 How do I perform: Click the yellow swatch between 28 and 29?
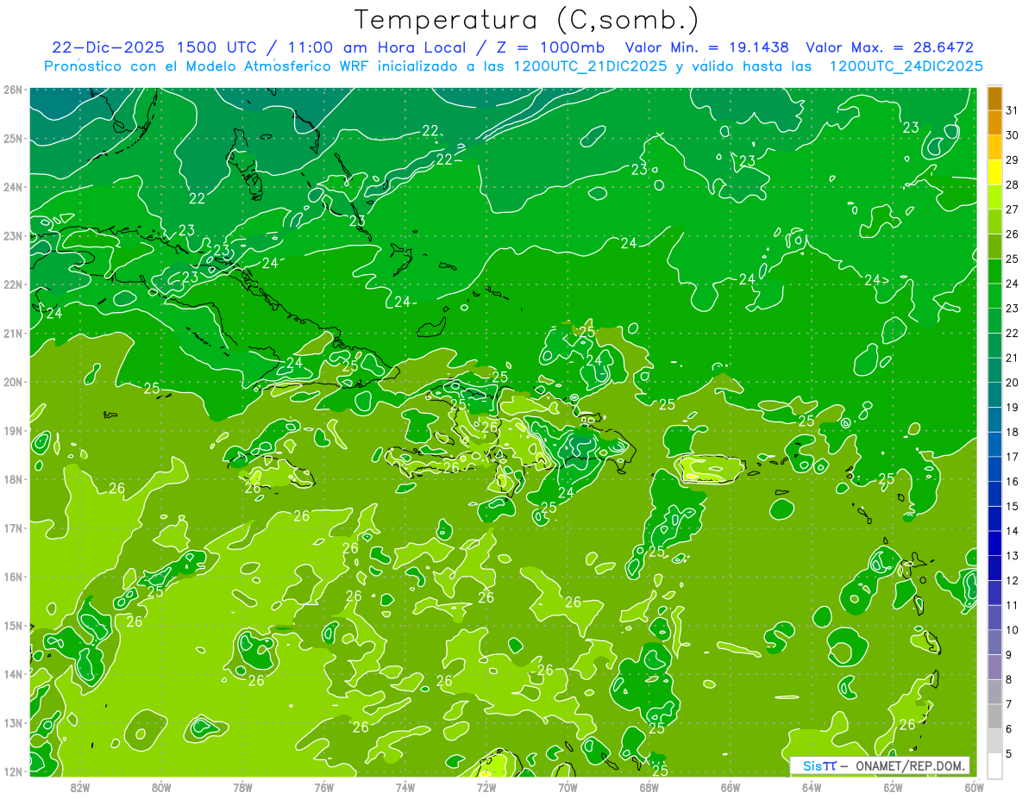(994, 172)
